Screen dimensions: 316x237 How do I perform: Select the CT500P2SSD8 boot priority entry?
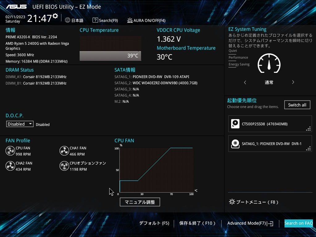(x=270, y=124)
